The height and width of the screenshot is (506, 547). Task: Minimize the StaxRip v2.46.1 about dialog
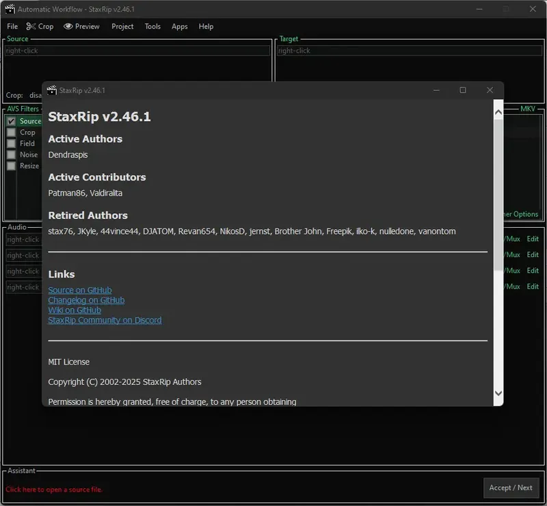click(x=436, y=90)
